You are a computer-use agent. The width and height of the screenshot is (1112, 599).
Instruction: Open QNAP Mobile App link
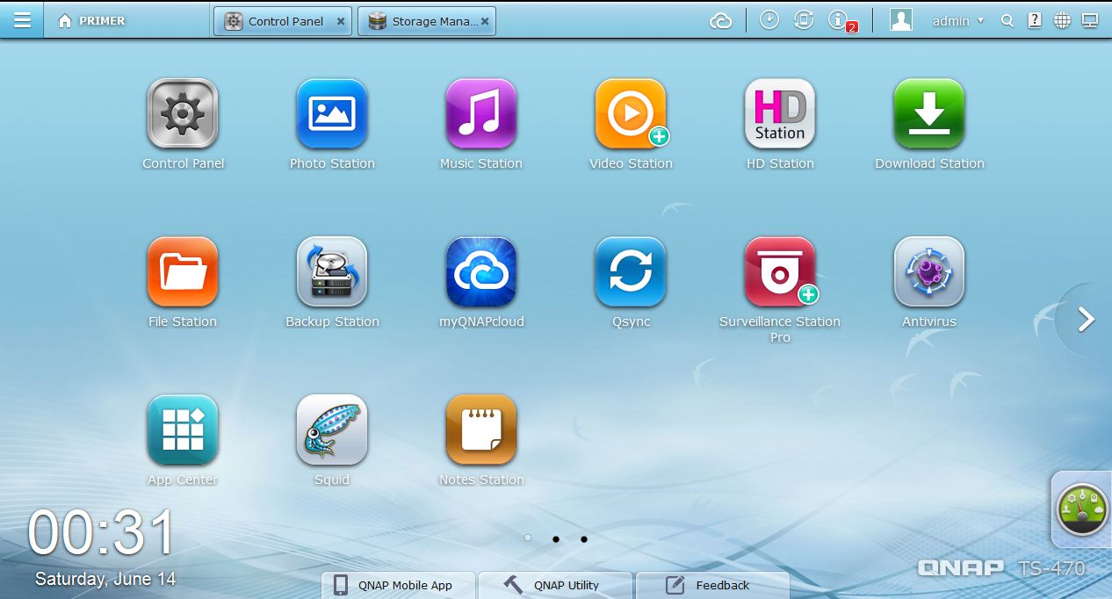(398, 585)
